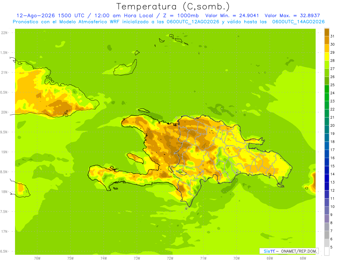Screen dimensions: 340x262
Task: Pick the gold legend swatch between 29 and 30
Action: (327, 48)
